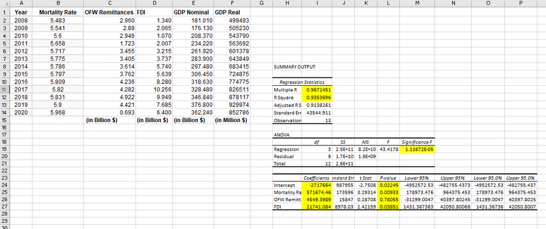Select column G header
Image resolution: width=546 pixels, height=229 pixels.
(x=261, y=3)
